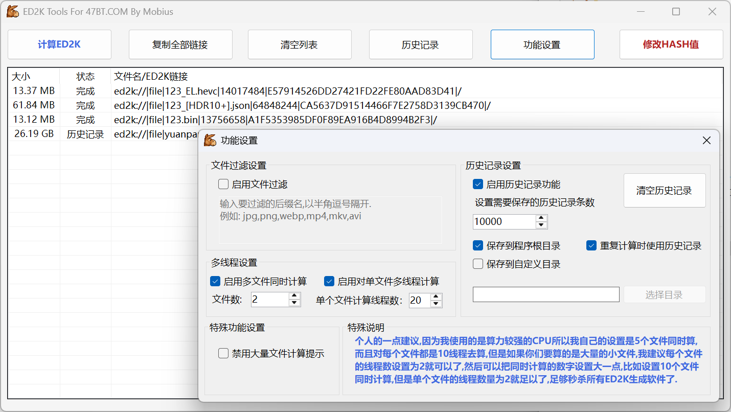Check 保存到自定义目录 option
The width and height of the screenshot is (731, 412).
tap(478, 264)
